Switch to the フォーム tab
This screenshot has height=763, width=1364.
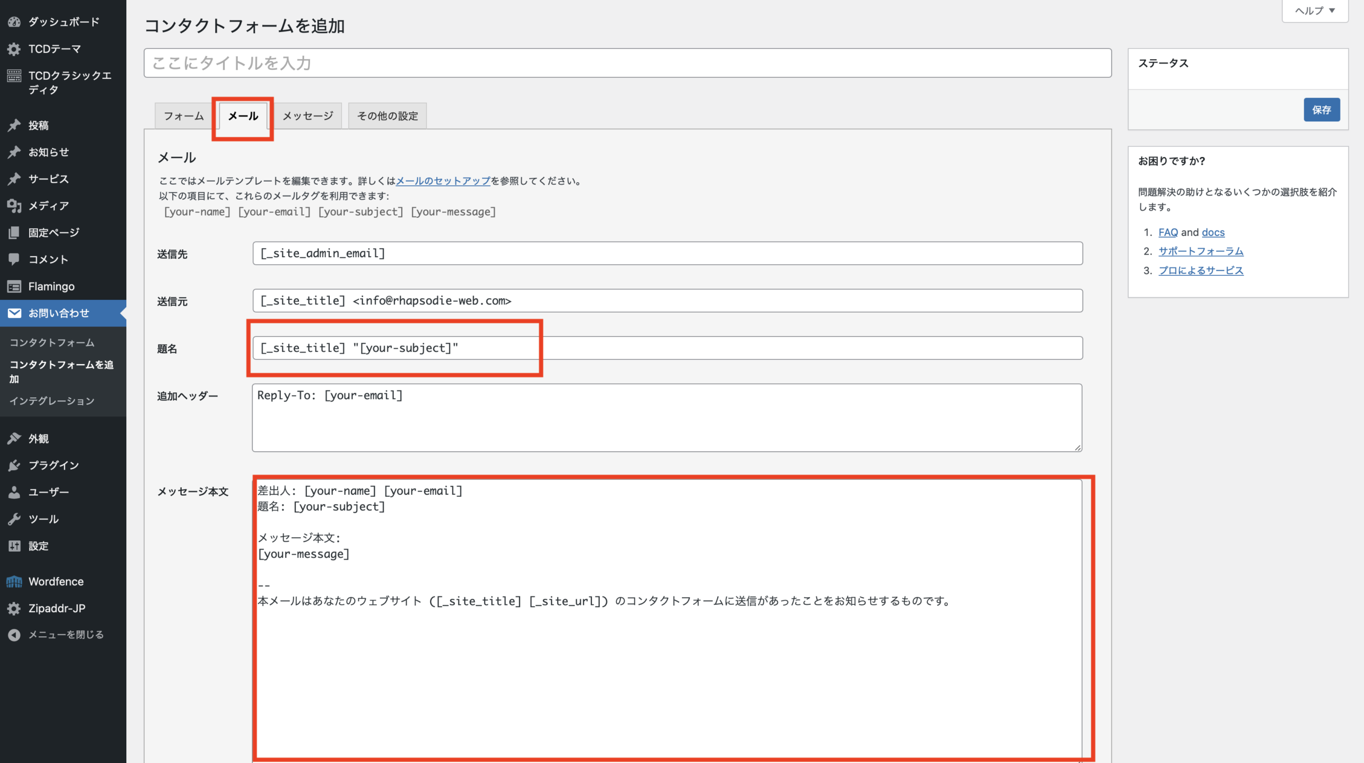click(183, 116)
